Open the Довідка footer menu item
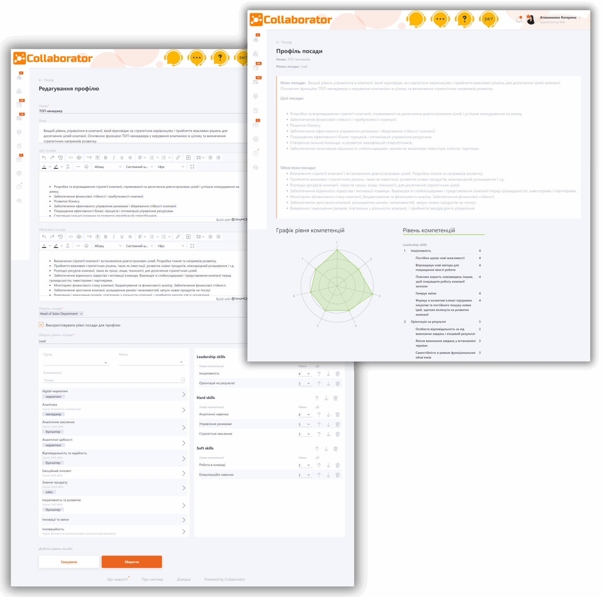The width and height of the screenshot is (603, 597). pyautogui.click(x=184, y=579)
